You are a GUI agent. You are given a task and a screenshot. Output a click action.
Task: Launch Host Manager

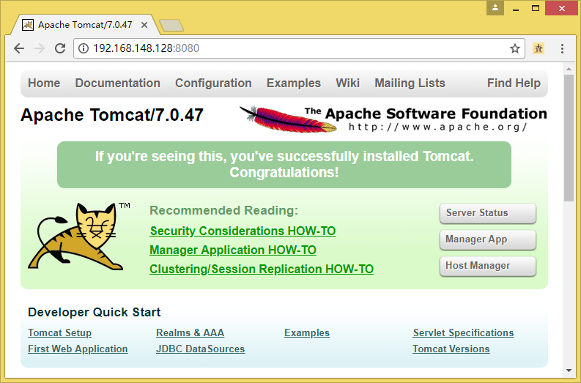click(x=487, y=266)
